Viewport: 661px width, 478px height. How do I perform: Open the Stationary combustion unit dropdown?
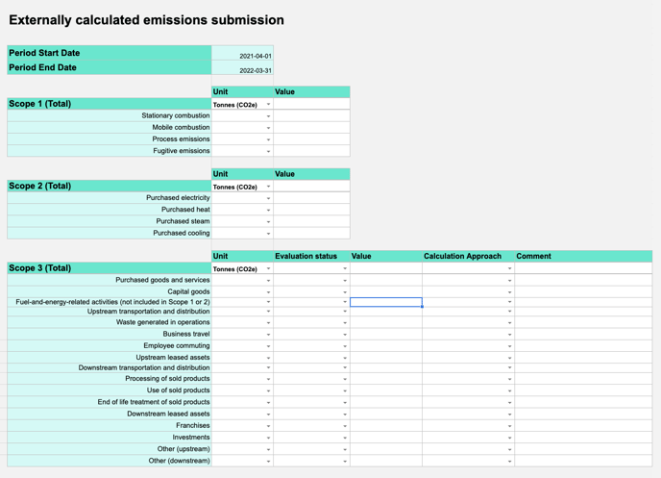tap(268, 116)
